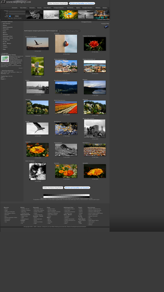Select Siyah Beyaz category in sidebar
The image size is (164, 292).
[x=6, y=40]
